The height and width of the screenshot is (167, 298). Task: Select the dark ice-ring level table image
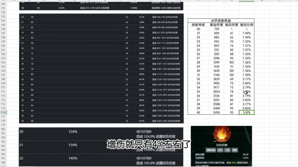pos(101,69)
